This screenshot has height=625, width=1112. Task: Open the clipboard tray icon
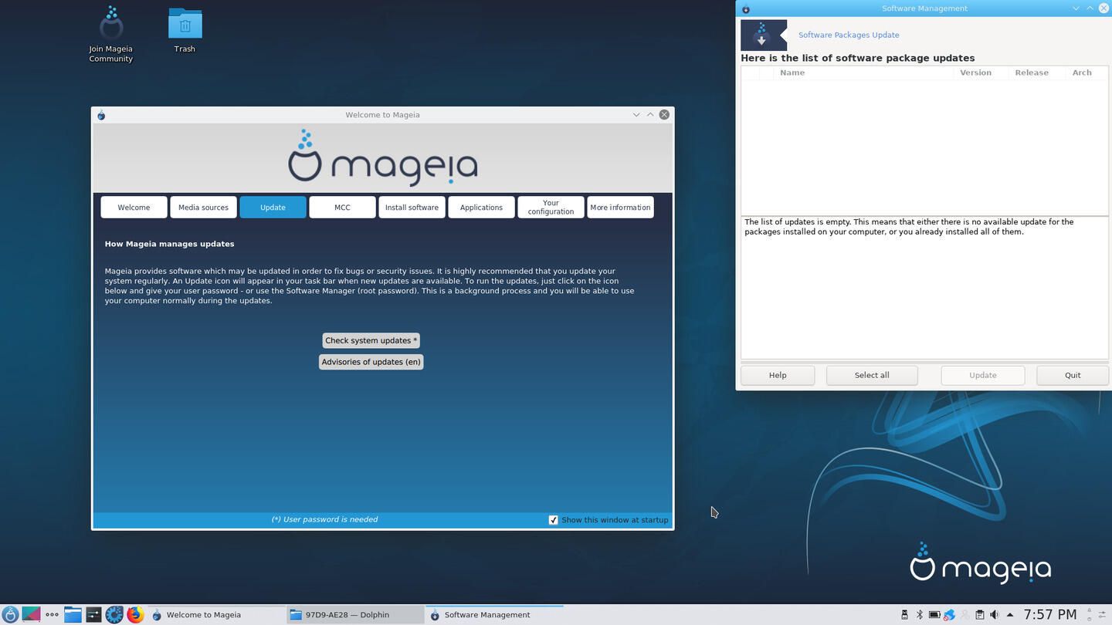point(979,615)
